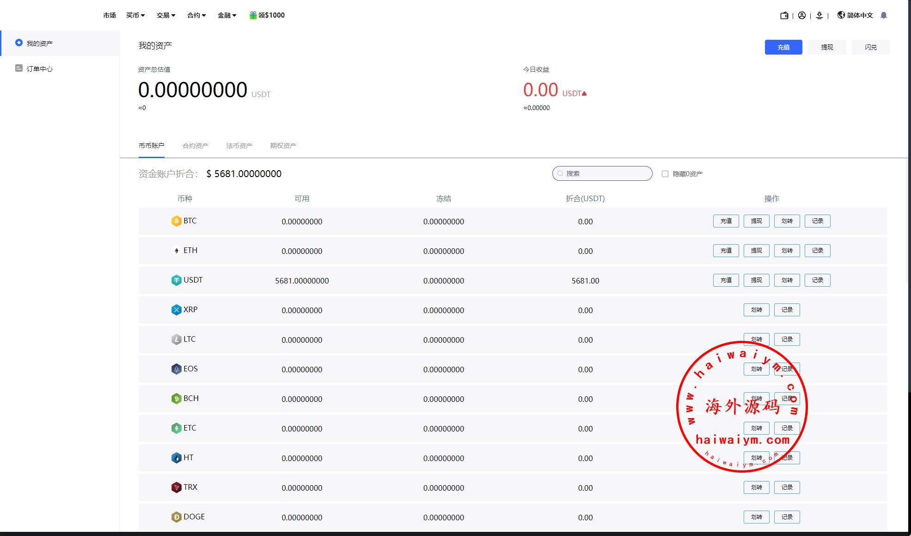This screenshot has height=536, width=911.
Task: Focus the 搜索 search field
Action: (x=605, y=173)
